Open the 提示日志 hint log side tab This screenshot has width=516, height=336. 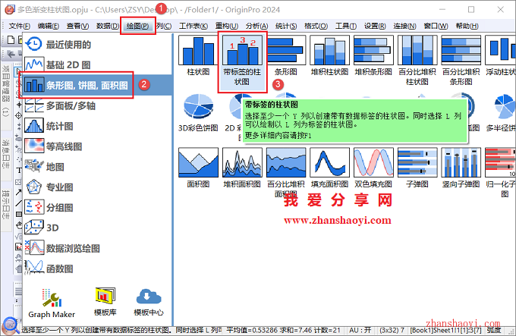click(5, 204)
